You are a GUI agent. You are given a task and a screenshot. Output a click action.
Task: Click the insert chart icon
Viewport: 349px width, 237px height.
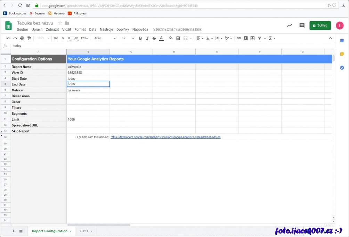[x=252, y=38]
